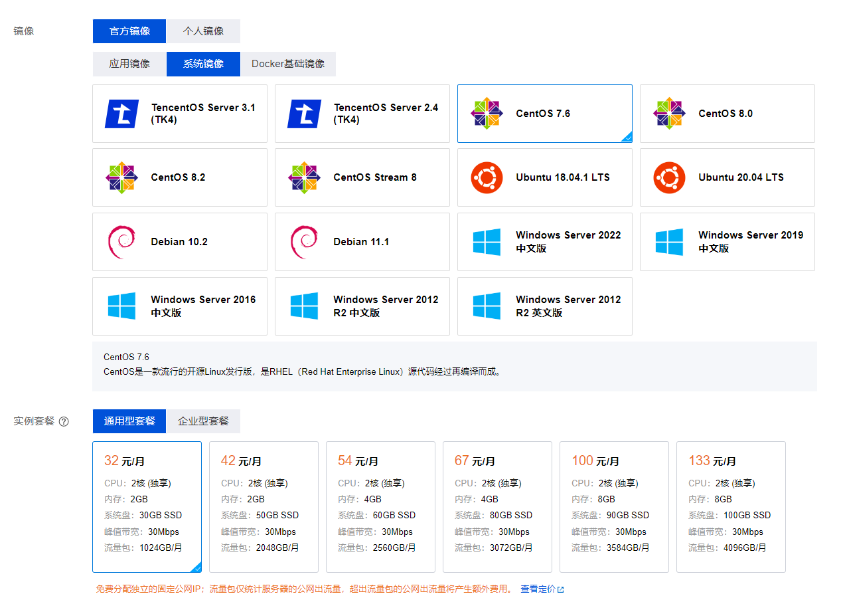Choose the Debian 11.1 image card
The image size is (841, 604).
point(362,242)
